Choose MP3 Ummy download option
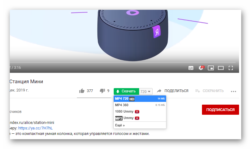This screenshot has height=149, width=251. coord(140,118)
